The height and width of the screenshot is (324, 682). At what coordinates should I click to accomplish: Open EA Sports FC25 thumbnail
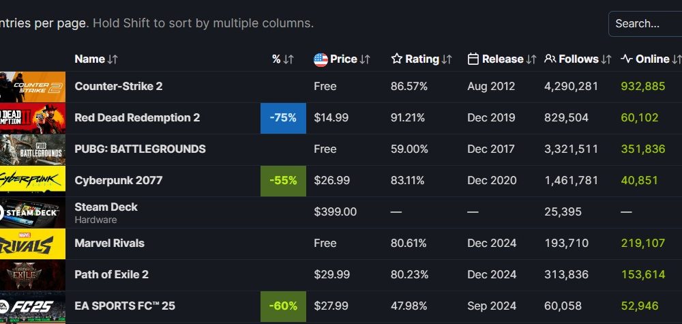click(x=33, y=307)
